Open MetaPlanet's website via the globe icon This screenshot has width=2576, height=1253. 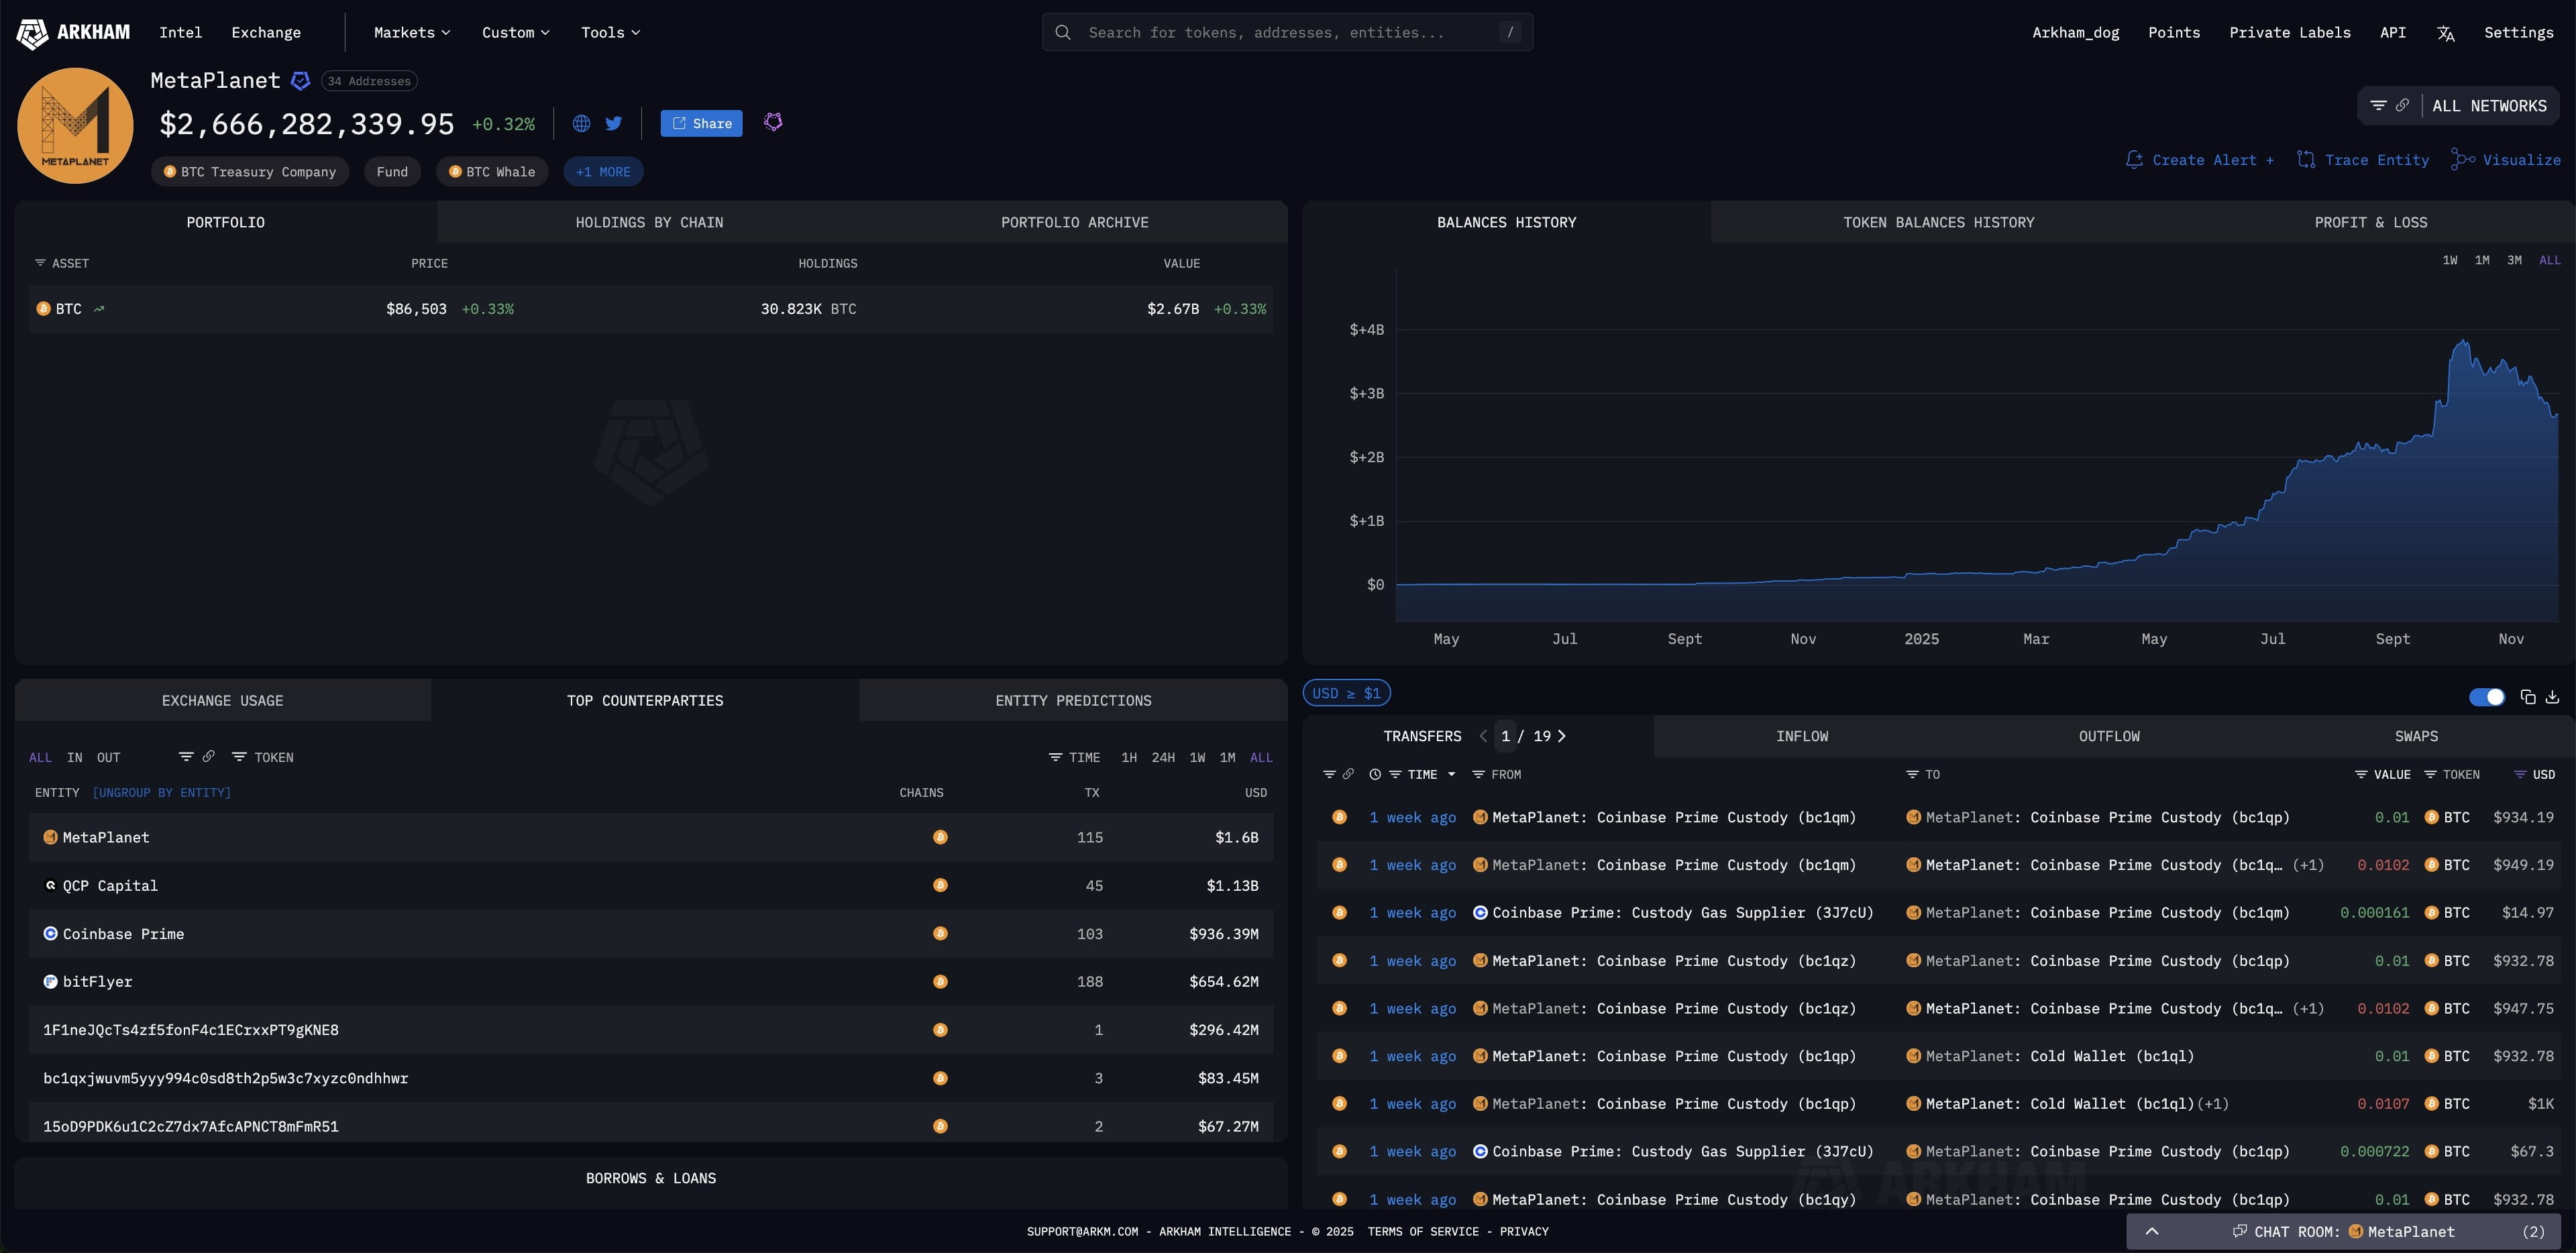point(581,124)
